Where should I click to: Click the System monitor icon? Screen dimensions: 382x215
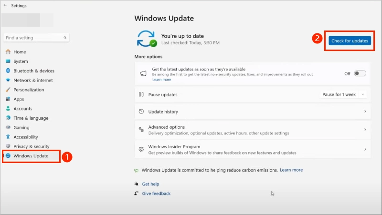click(x=8, y=61)
